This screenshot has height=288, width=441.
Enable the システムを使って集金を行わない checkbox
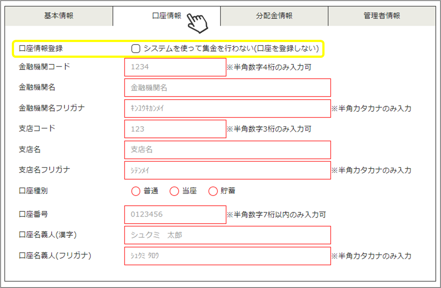136,49
